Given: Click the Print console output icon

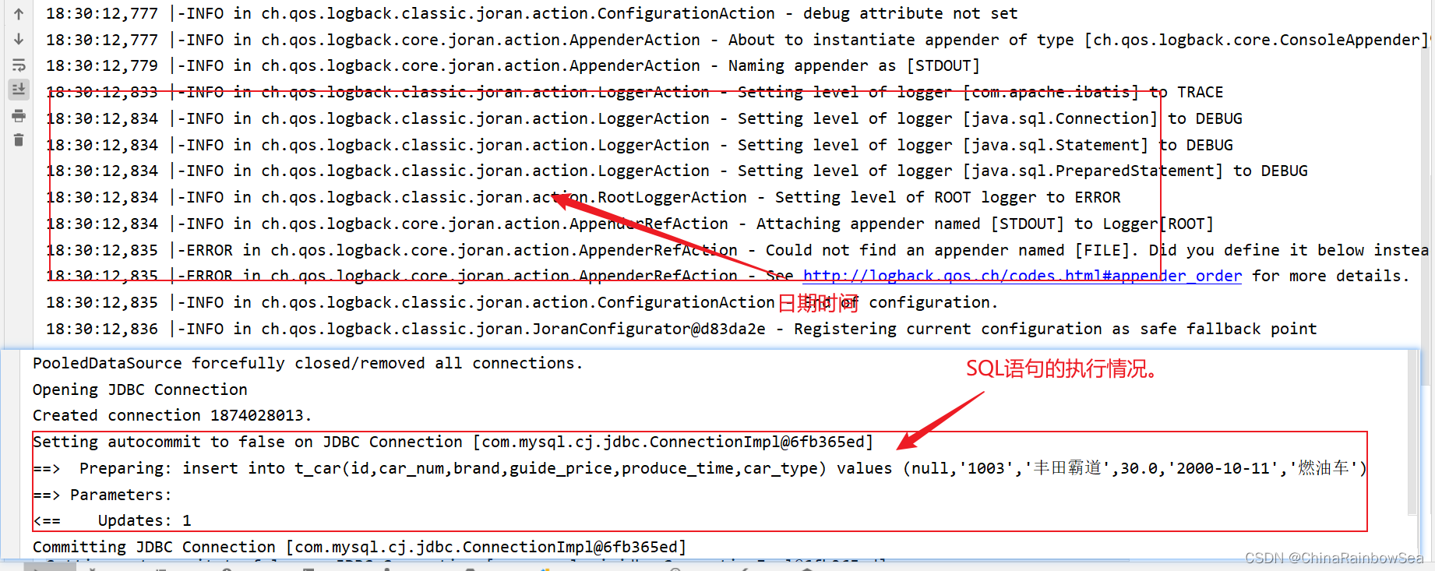Looking at the screenshot, I should click(x=19, y=116).
